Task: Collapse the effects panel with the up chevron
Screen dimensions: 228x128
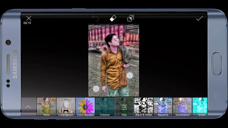Action: pos(28,107)
